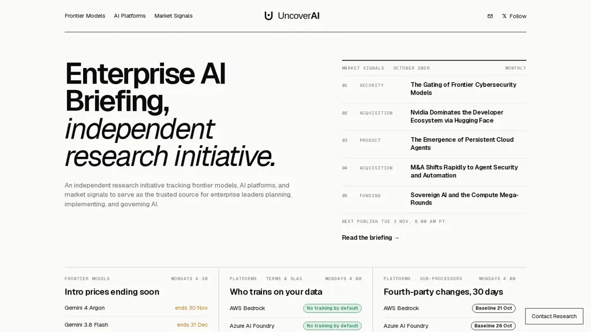Open Who trains on your data heading
Viewport: 591px width, 332px height.
pyautogui.click(x=276, y=292)
